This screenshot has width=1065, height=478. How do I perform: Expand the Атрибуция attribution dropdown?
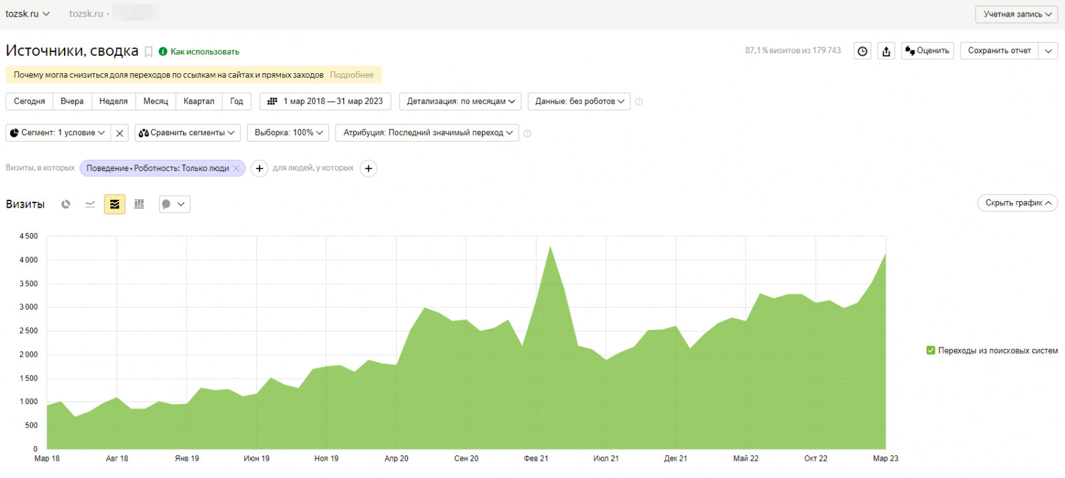click(x=427, y=133)
